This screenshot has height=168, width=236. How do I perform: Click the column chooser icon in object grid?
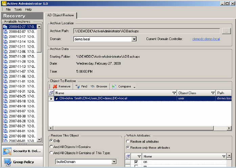(x=51, y=93)
